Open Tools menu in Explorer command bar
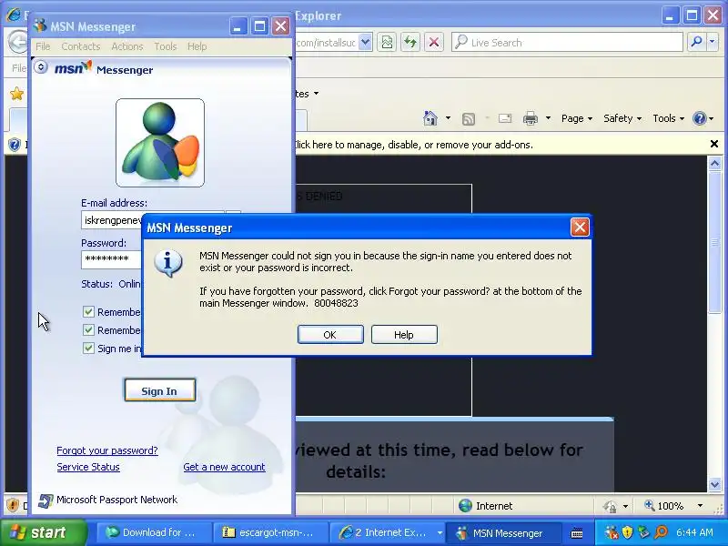728x546 pixels. 669,118
